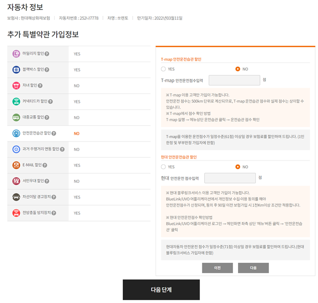
Task: Select the 과거 주행거리 연동 할인 label
Action: click(x=41, y=149)
